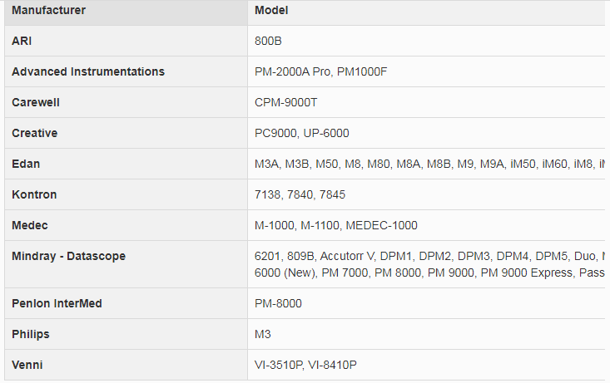Click the Manufacturer column header

tap(48, 11)
